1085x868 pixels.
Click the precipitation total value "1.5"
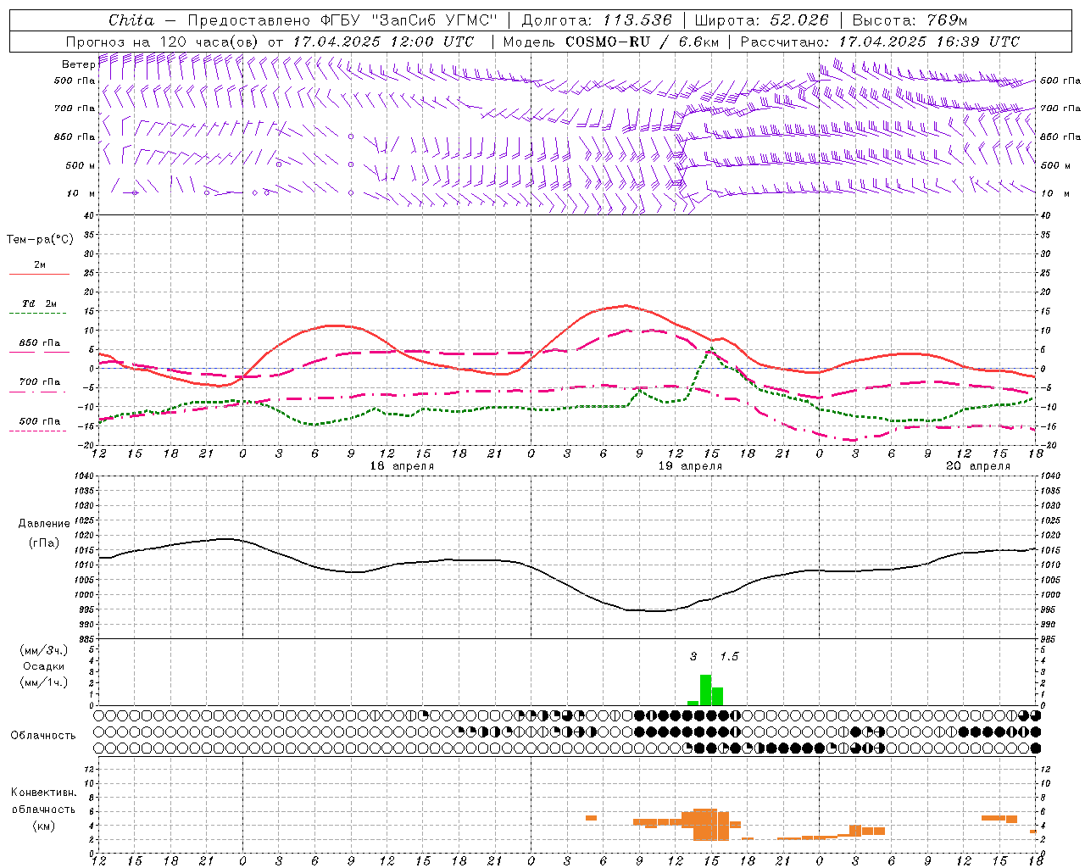click(x=729, y=657)
